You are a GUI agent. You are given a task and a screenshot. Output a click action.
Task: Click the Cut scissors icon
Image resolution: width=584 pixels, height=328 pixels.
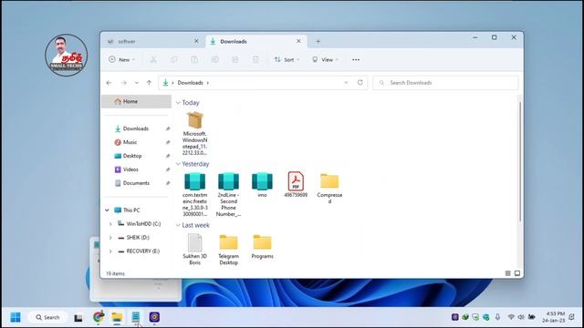click(153, 59)
